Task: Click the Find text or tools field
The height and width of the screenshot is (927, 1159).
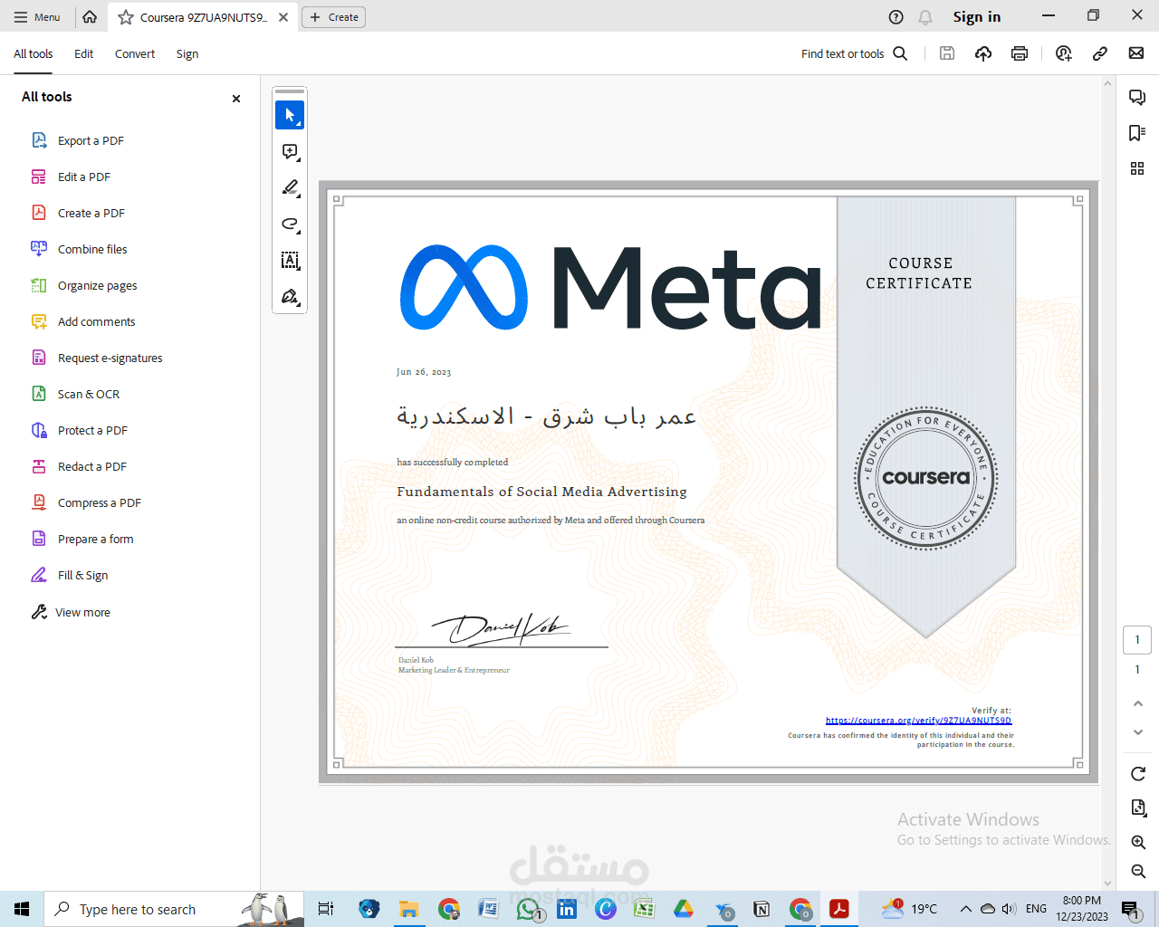Action: coord(842,53)
